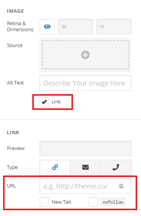
Task: Click the width W dimension field
Action: click(76, 27)
